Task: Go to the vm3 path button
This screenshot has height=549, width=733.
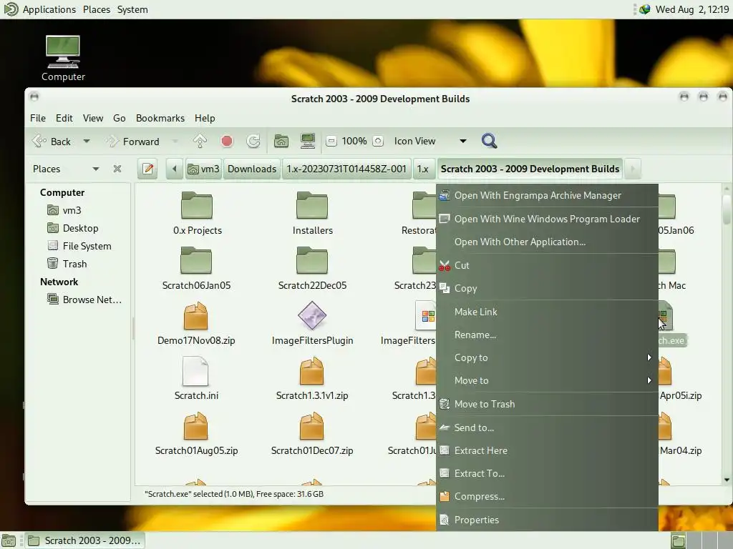Action: (203, 169)
